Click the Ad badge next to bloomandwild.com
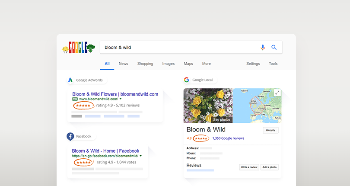 pos(75,99)
